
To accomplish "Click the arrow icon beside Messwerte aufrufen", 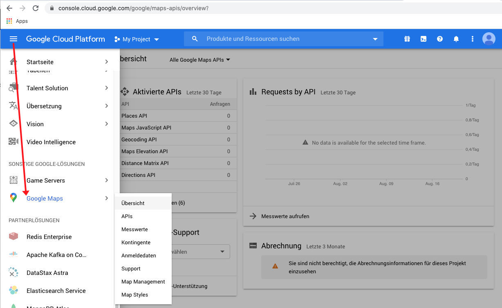I will (253, 216).
